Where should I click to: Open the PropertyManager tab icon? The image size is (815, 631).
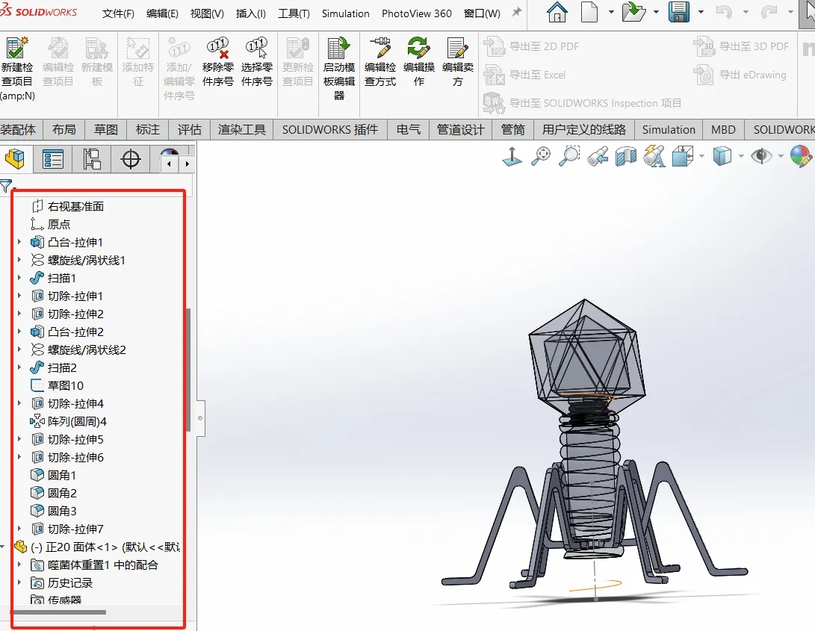(53, 159)
